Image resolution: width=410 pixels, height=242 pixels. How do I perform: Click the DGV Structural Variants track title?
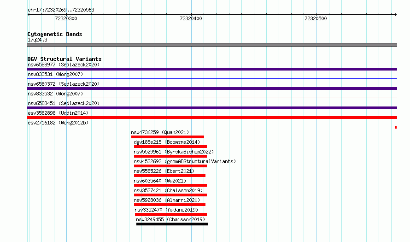click(64, 59)
